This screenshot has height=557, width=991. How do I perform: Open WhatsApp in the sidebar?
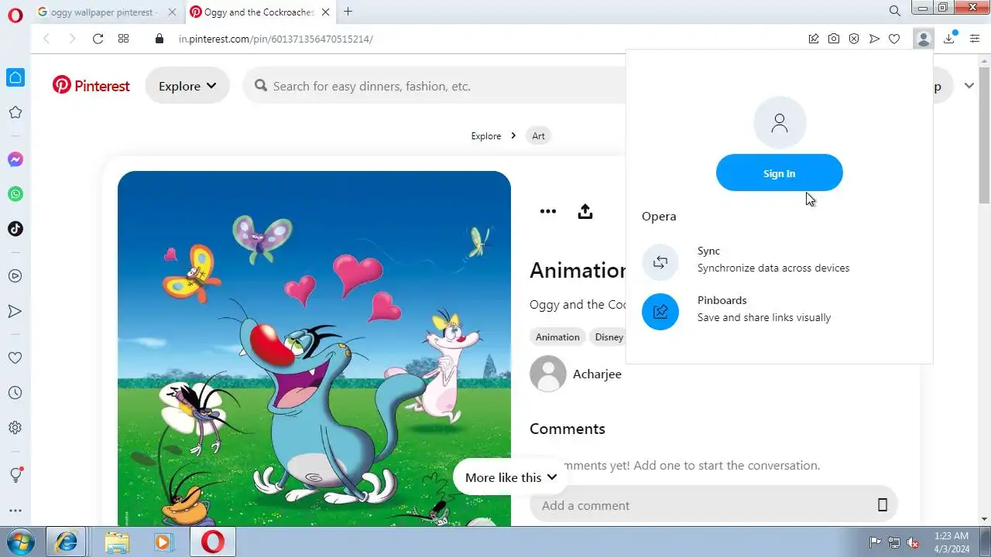[15, 194]
